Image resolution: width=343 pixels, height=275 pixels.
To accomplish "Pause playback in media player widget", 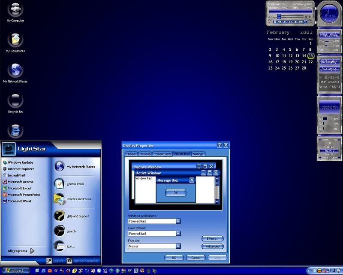I will coord(291,22).
